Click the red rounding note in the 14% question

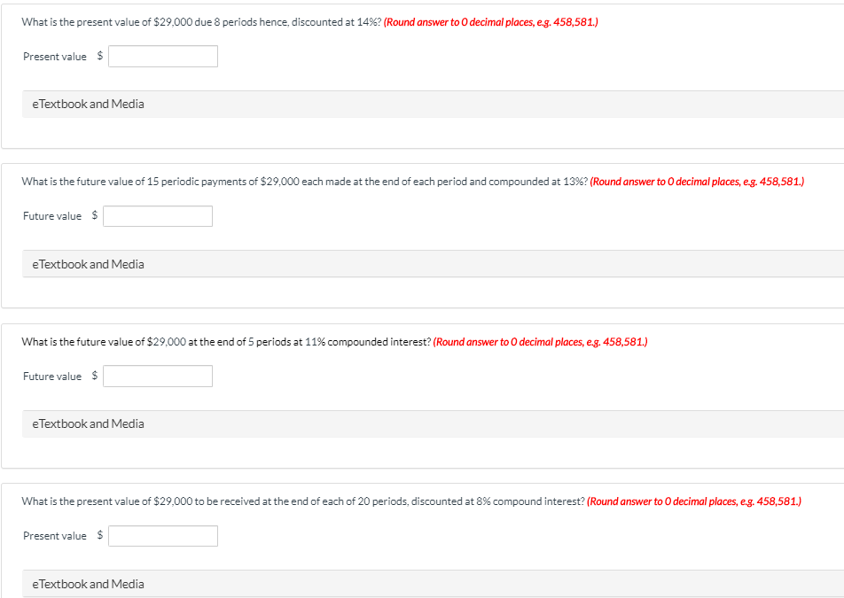491,22
